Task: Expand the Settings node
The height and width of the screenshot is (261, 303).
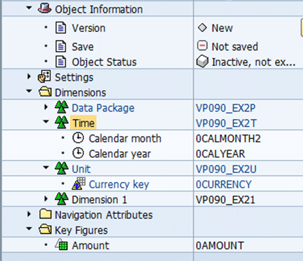Action: (29, 76)
